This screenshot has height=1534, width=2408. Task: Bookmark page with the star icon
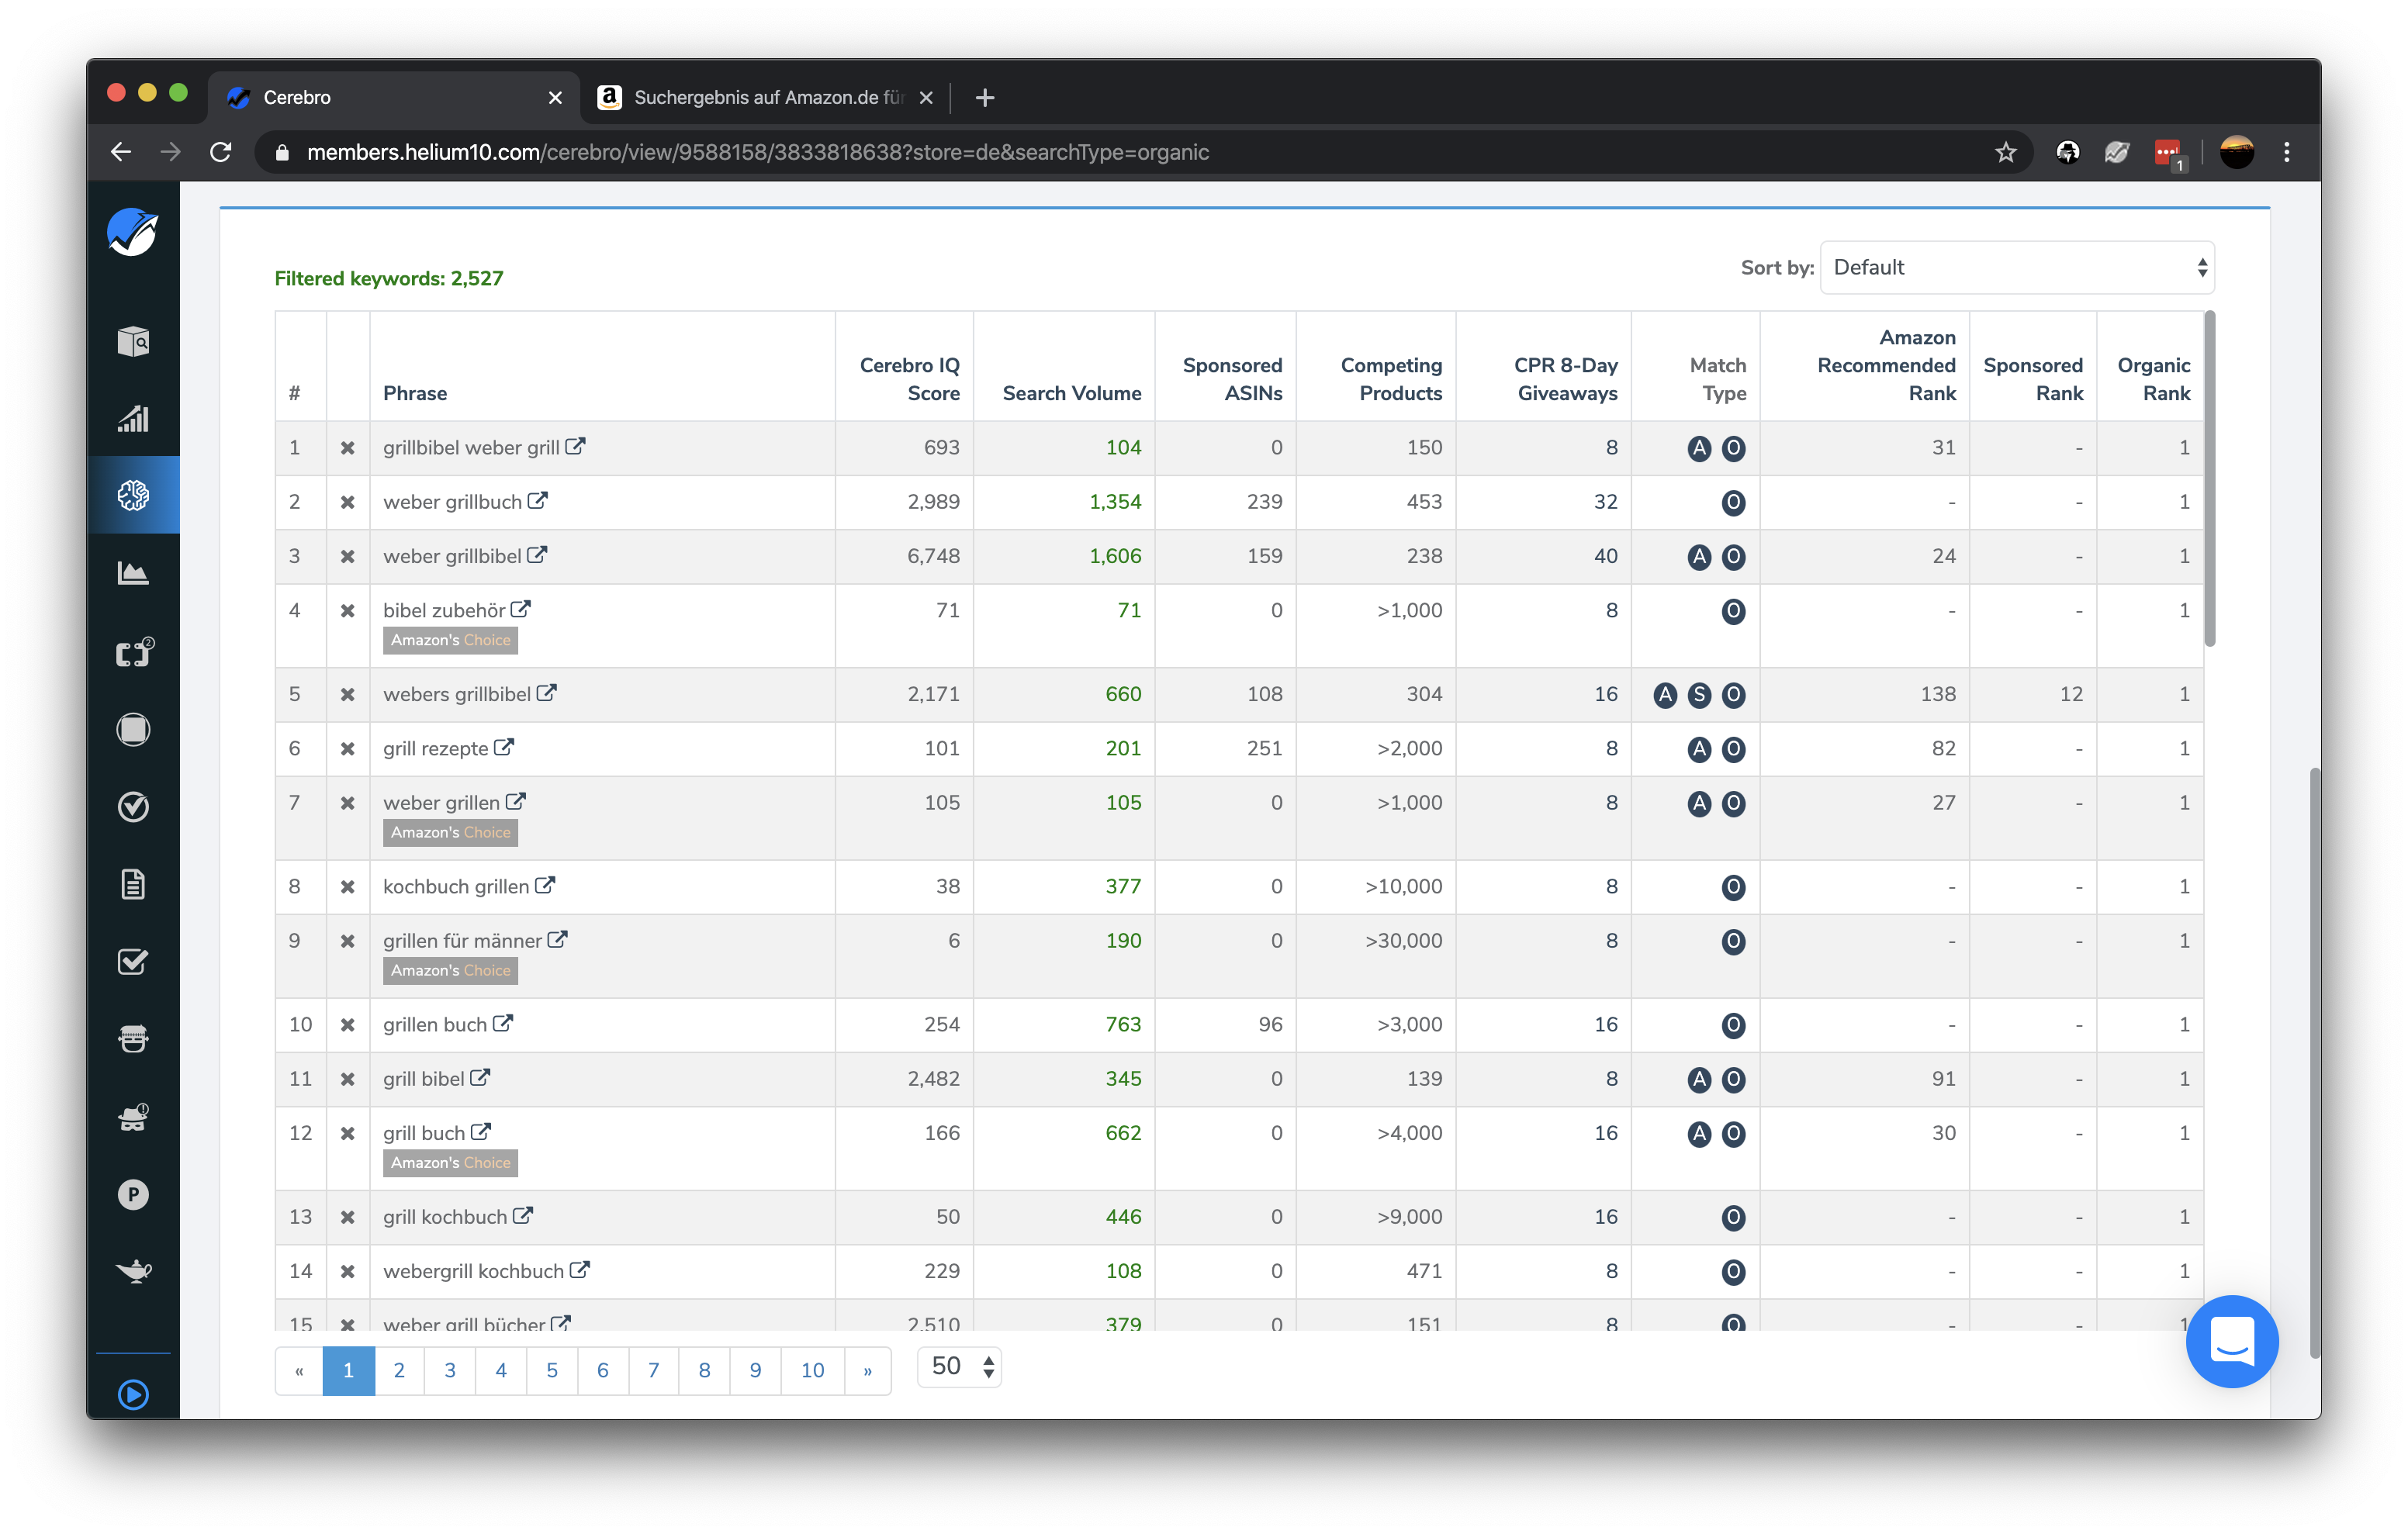[2005, 152]
